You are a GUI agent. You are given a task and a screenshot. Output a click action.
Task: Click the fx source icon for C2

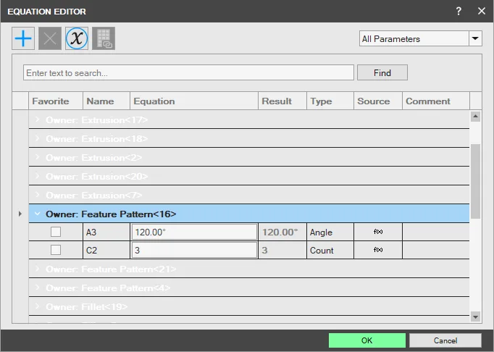378,250
